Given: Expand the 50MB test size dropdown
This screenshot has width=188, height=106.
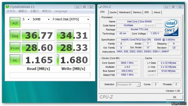Looking at the screenshot, I should [x=41, y=19].
